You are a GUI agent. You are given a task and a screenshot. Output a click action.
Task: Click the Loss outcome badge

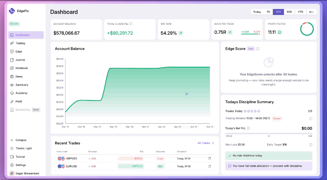pos(160,159)
